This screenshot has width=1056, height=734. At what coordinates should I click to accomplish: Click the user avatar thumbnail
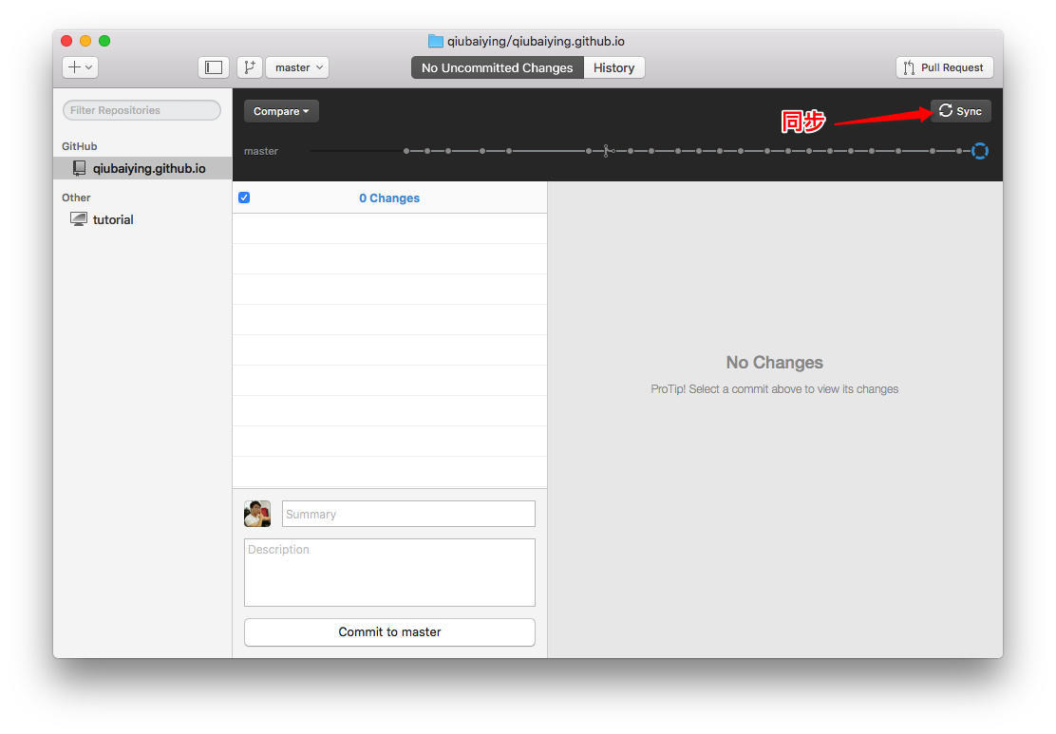tap(257, 514)
